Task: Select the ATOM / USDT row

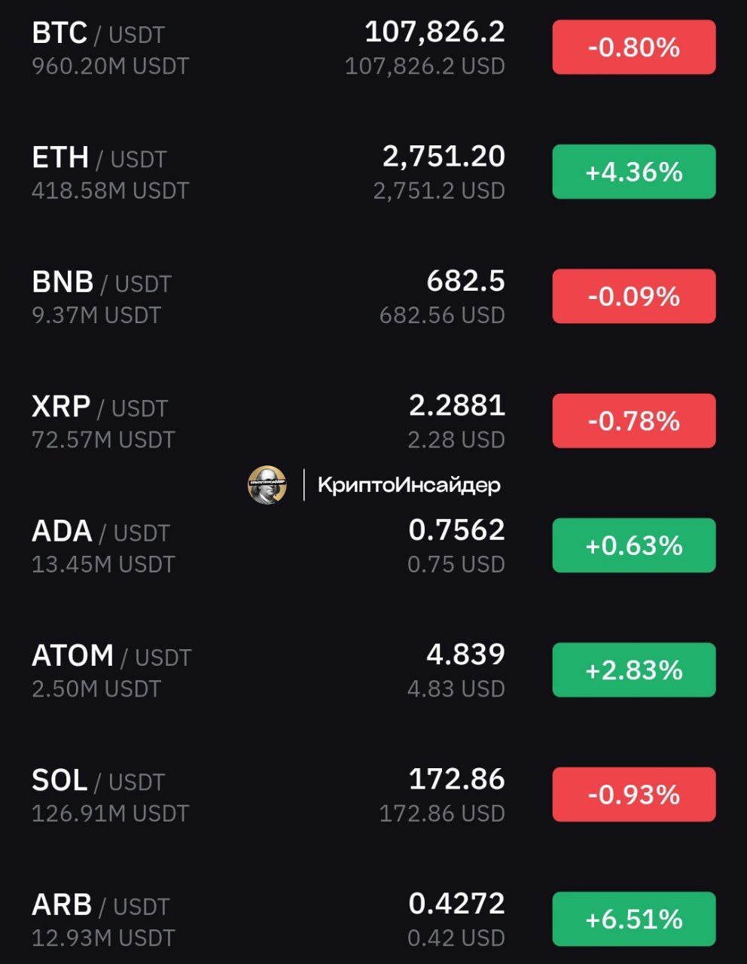Action: (x=373, y=670)
